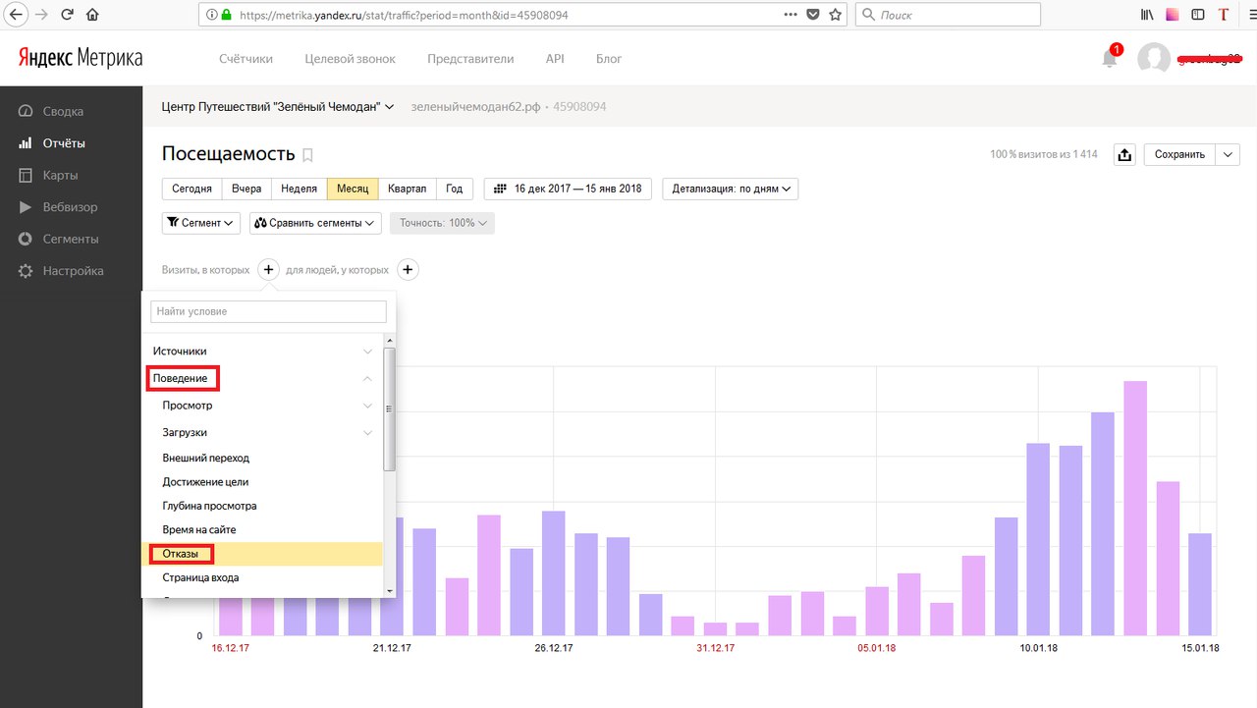Open date range 16 дек 2017 — 15 янв 2018
Screen dimensions: 1257x708
click(568, 189)
